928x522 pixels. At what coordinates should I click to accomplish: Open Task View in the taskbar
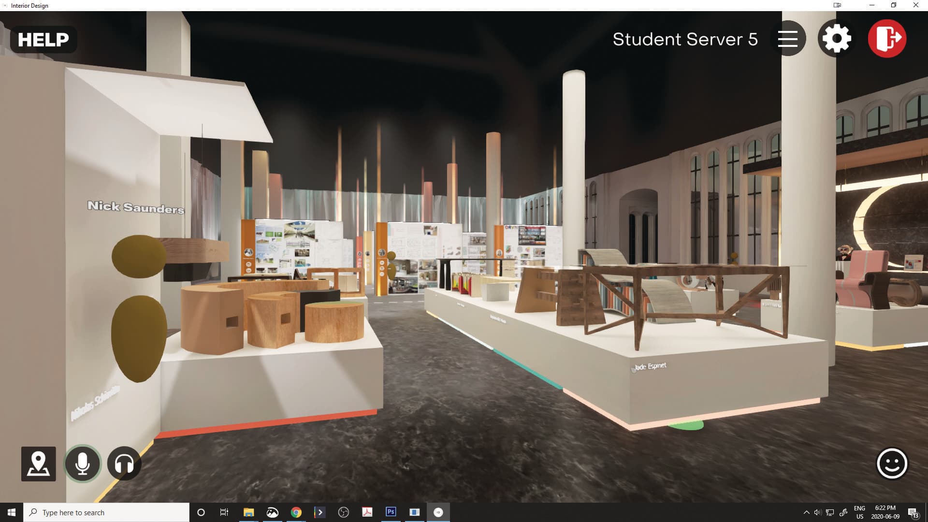pyautogui.click(x=224, y=512)
